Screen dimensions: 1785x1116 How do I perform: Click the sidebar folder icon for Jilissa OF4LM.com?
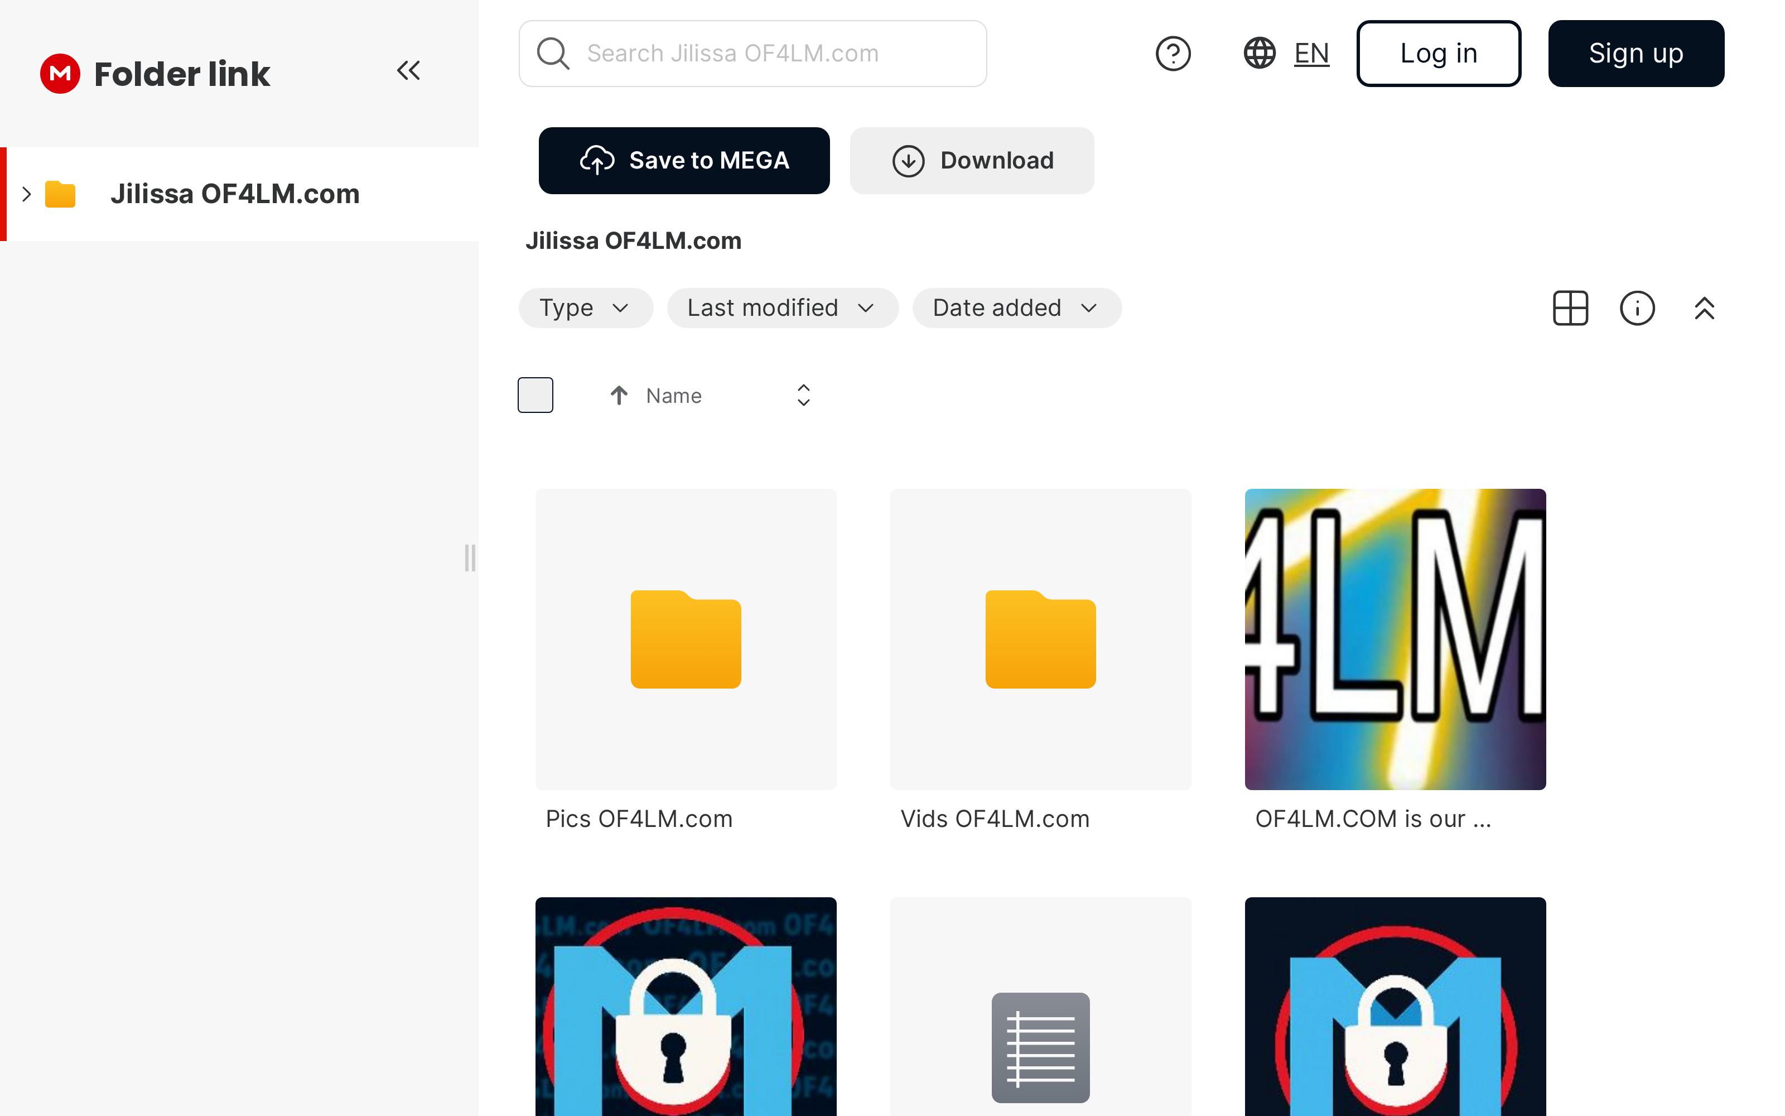click(x=60, y=194)
